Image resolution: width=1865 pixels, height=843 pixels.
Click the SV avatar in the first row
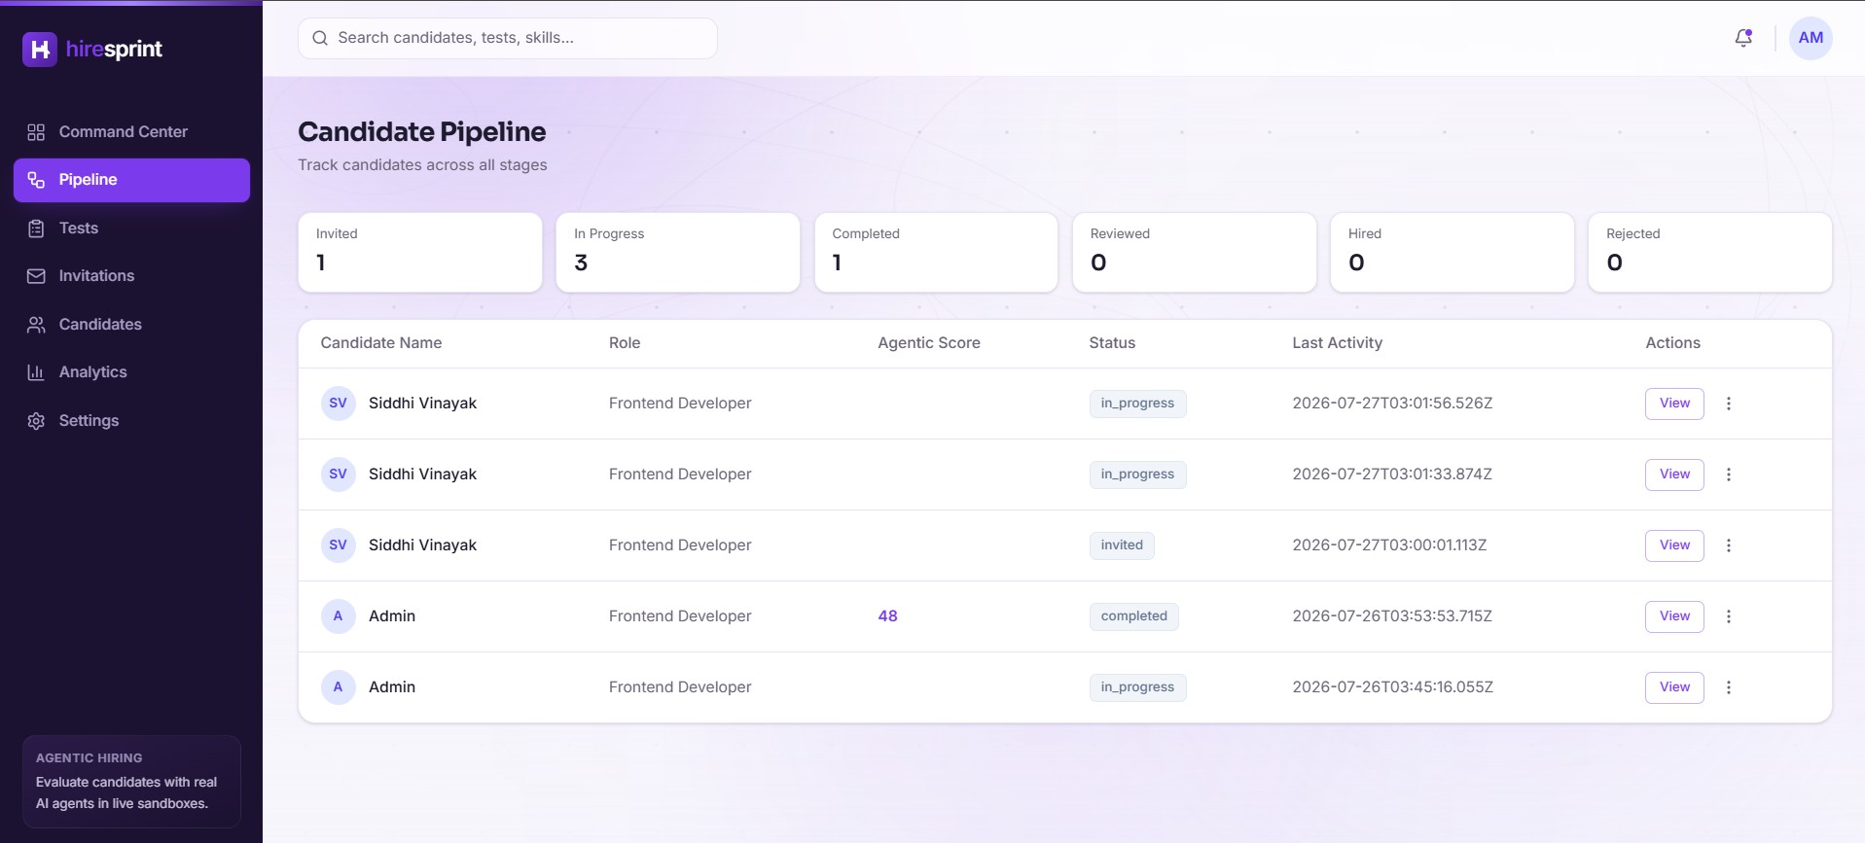[x=338, y=404]
